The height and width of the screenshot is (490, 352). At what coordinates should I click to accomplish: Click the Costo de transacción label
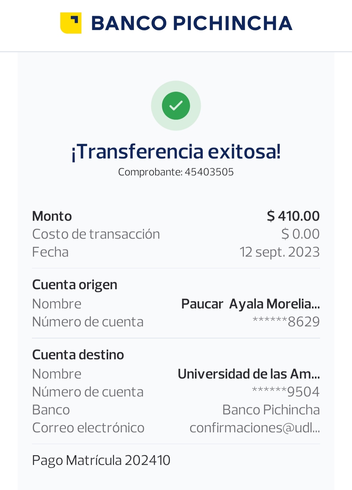pyautogui.click(x=96, y=234)
